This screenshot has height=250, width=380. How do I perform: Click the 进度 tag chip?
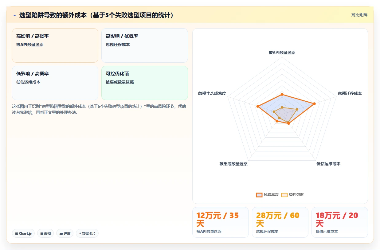(x=65, y=233)
